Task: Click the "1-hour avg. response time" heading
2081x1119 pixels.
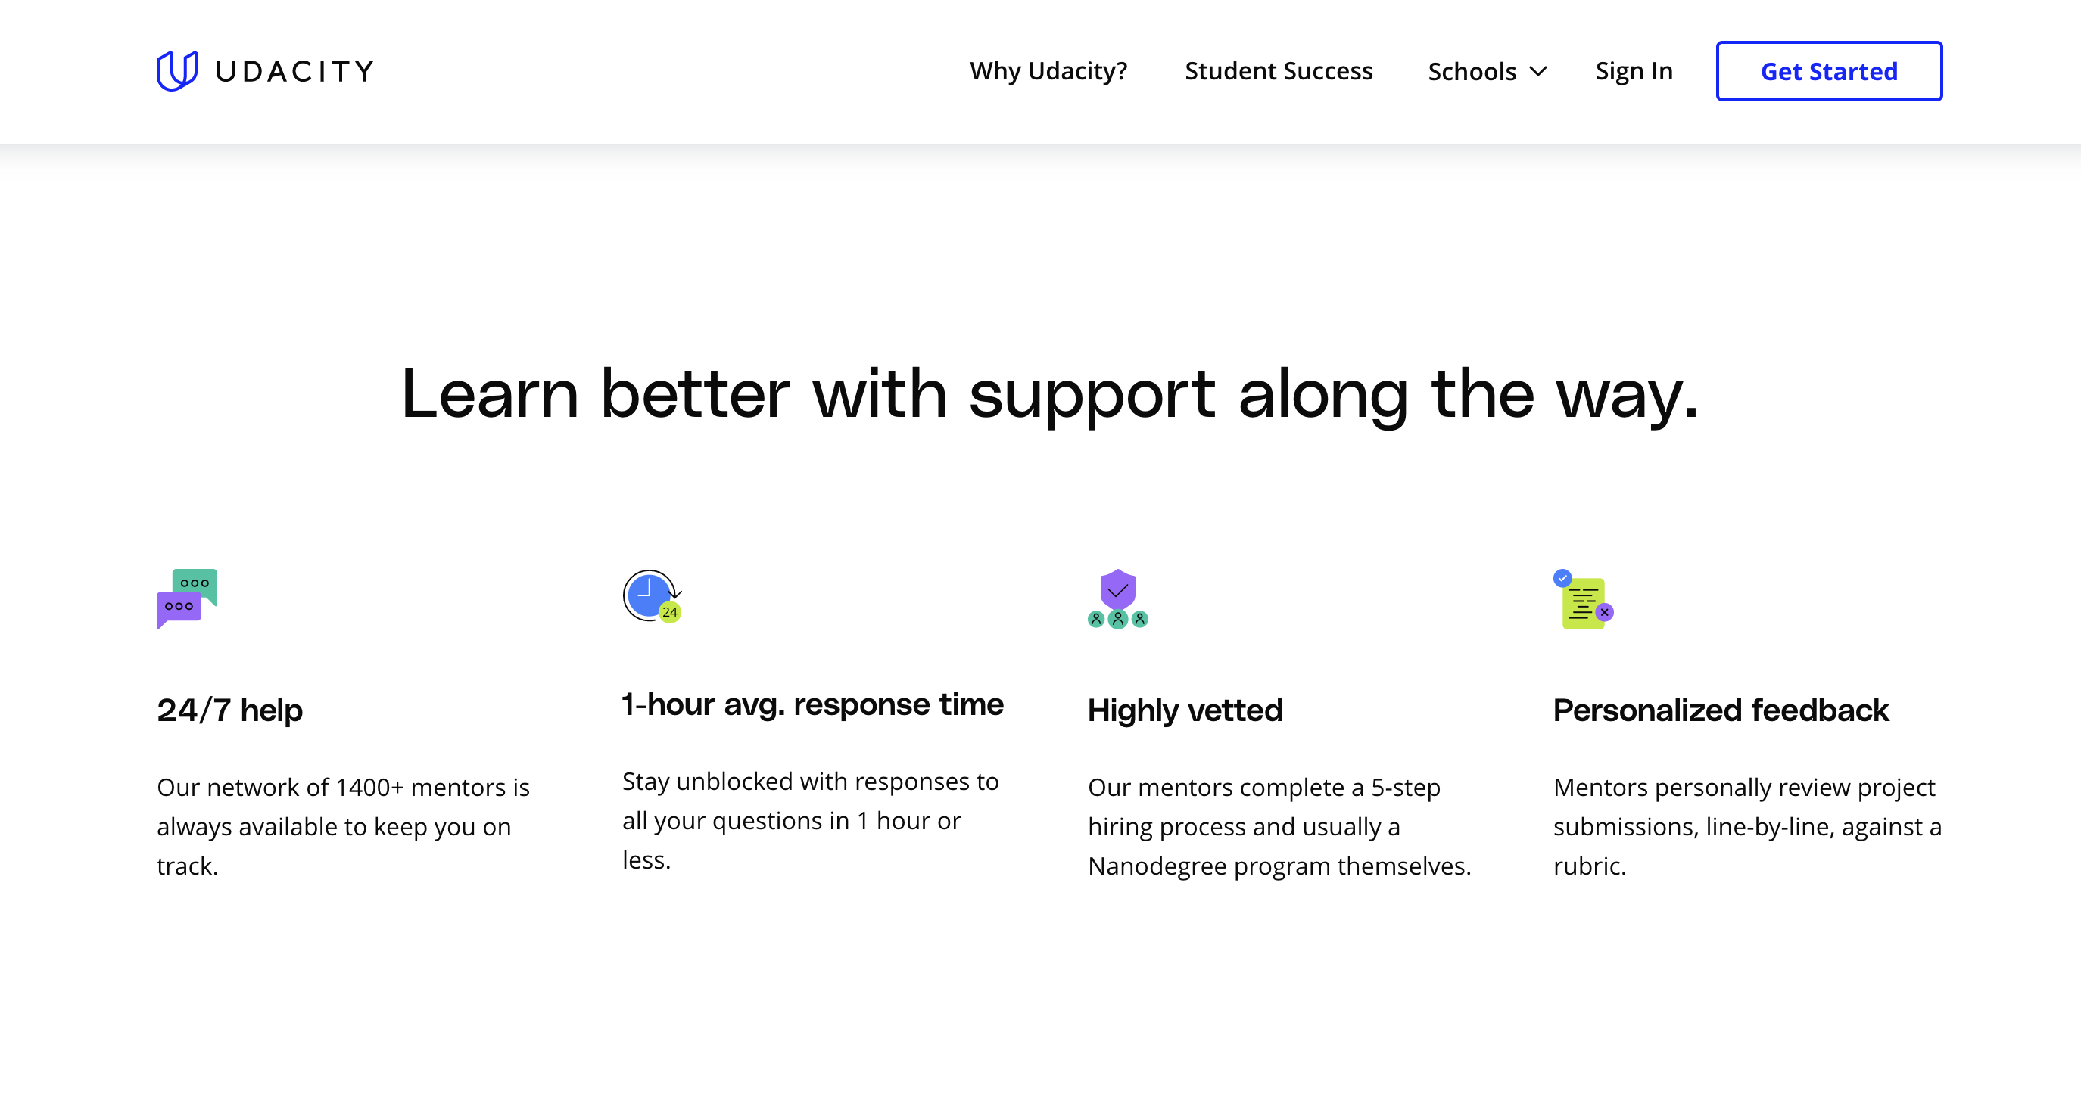Action: coord(812,705)
